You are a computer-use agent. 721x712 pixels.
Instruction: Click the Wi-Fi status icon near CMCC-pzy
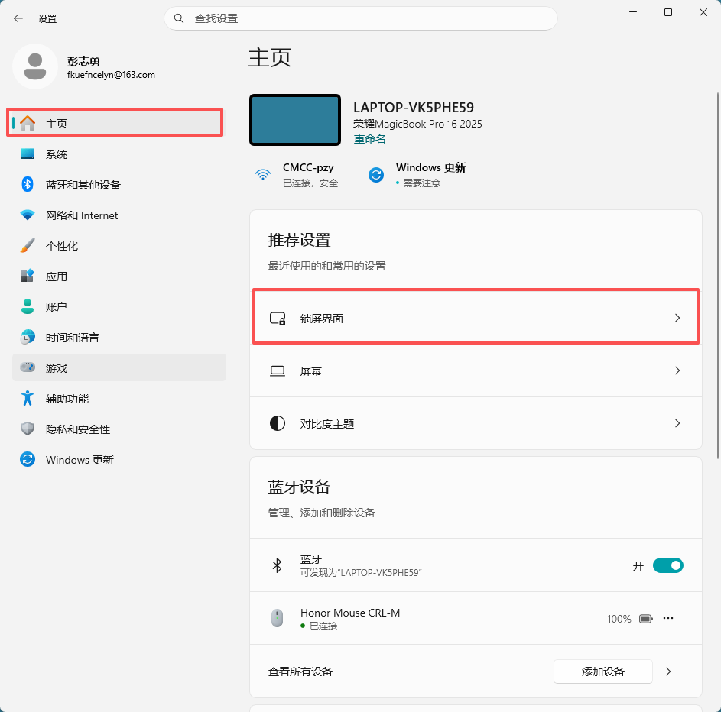click(263, 174)
